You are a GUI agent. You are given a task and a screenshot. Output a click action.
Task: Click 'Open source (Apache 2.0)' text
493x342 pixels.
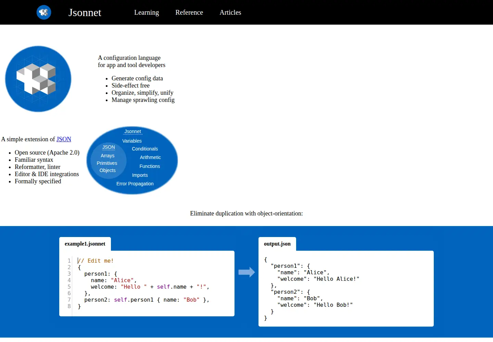click(x=47, y=153)
